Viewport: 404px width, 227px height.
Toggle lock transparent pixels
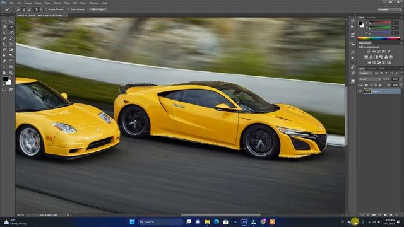pyautogui.click(x=366, y=85)
